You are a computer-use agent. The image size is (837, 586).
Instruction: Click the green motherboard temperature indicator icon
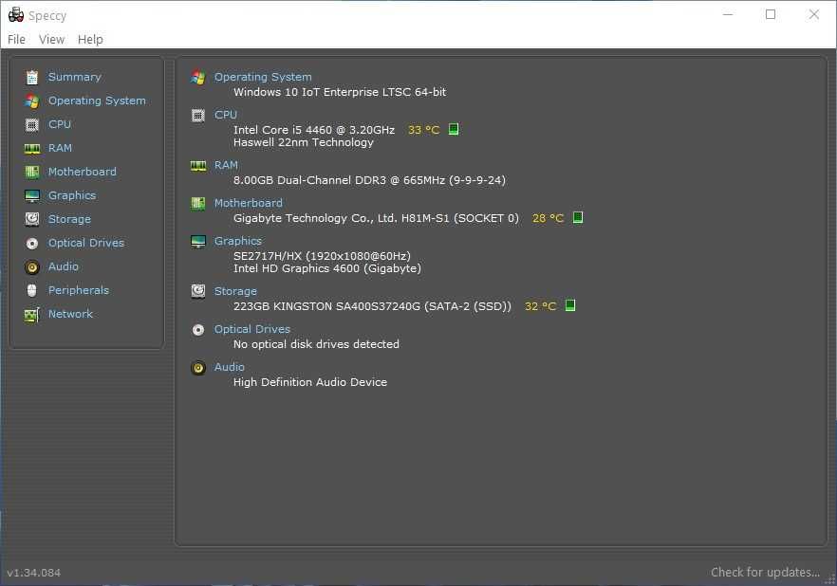[578, 217]
